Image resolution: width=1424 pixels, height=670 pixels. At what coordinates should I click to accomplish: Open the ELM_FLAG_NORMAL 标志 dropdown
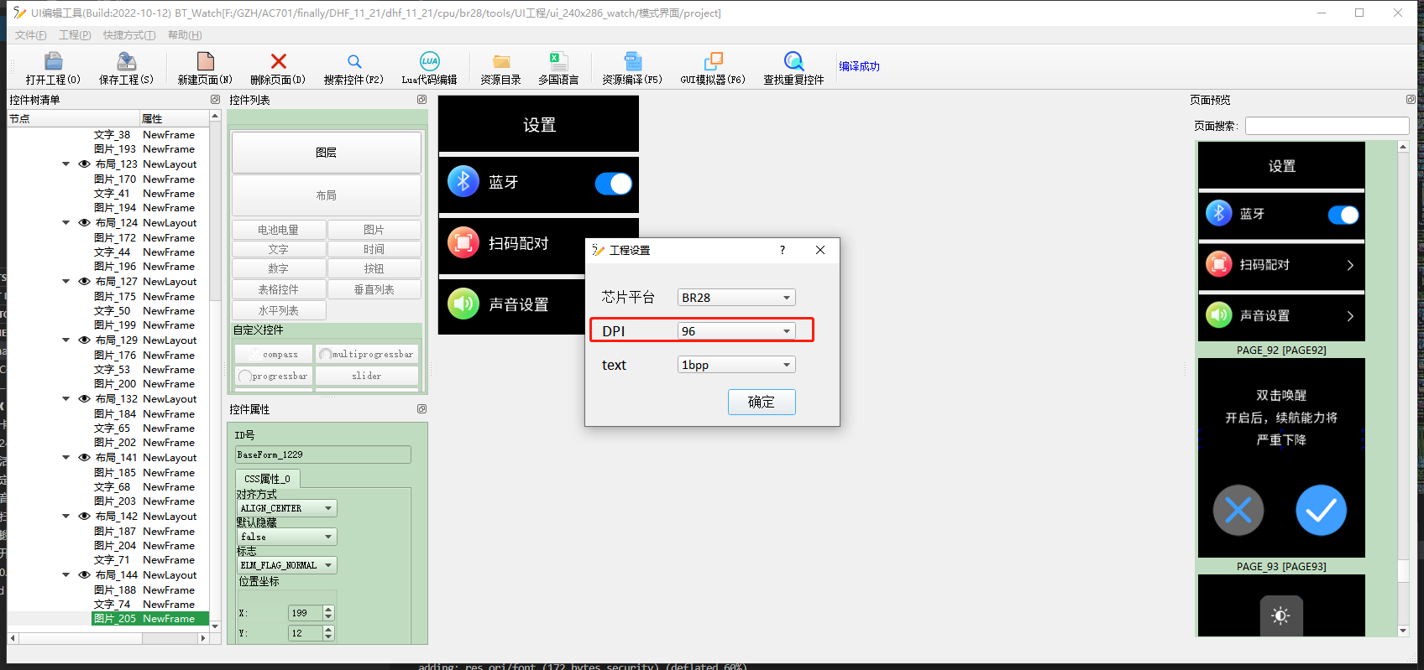coord(287,565)
